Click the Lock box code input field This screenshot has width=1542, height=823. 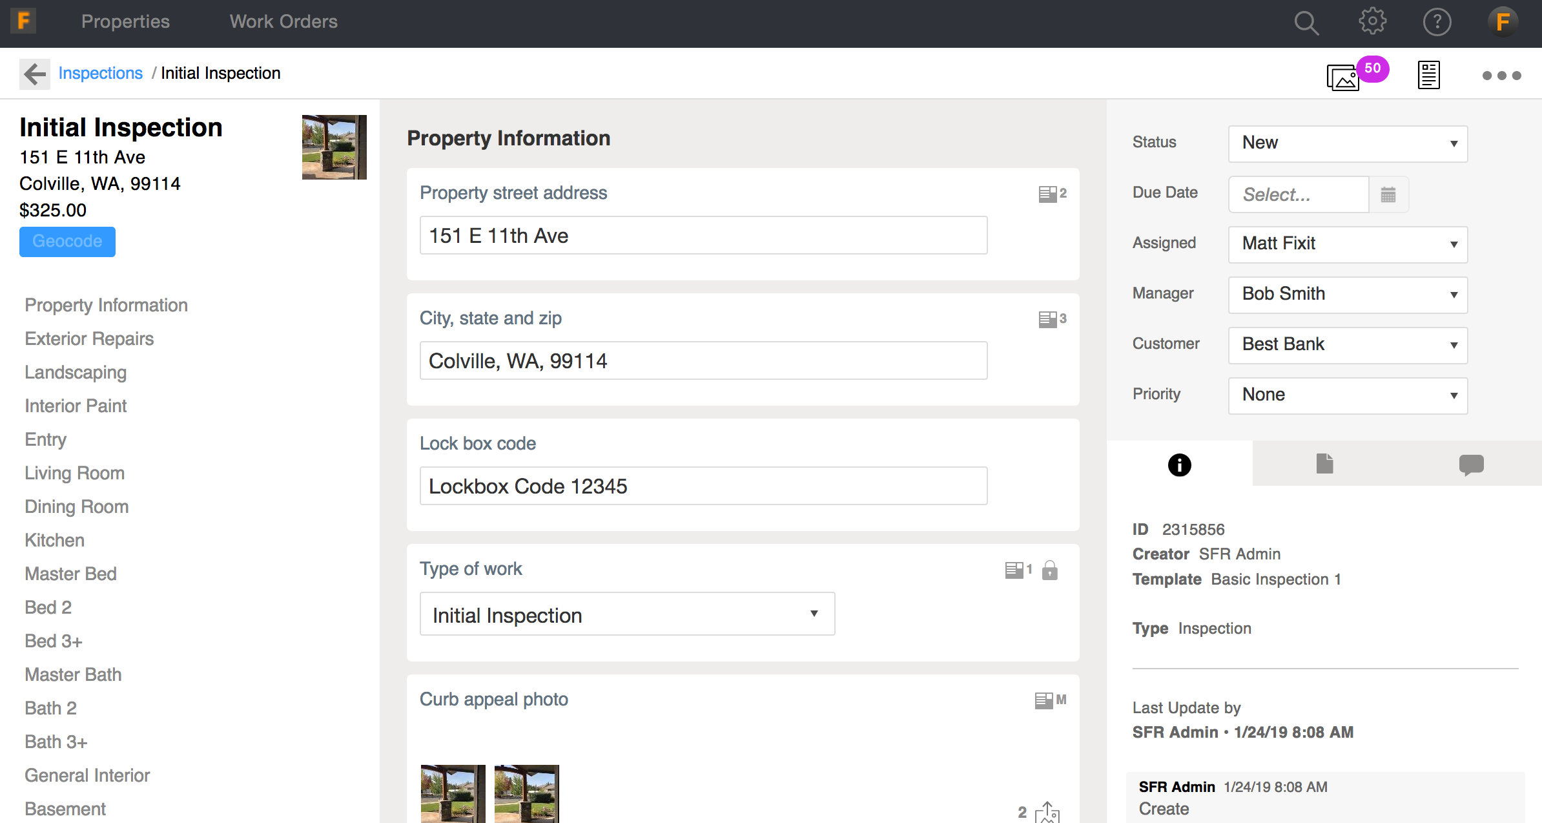tap(703, 486)
